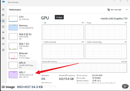Select GPU 1 NVIDIA GeForce entry
Viewport: 130px width, 91px height.
[22, 75]
